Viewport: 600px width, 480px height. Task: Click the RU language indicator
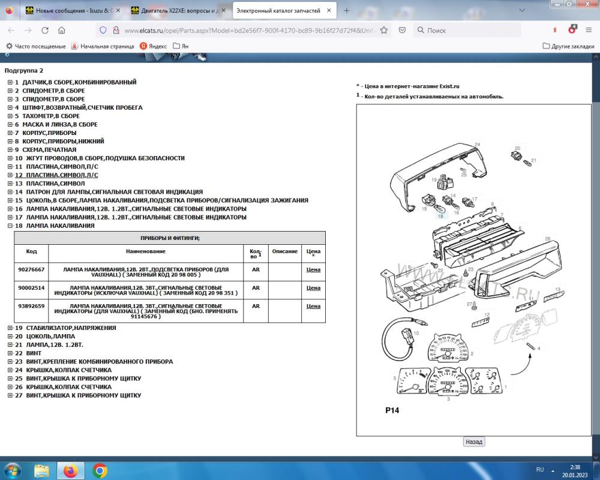tap(539, 469)
